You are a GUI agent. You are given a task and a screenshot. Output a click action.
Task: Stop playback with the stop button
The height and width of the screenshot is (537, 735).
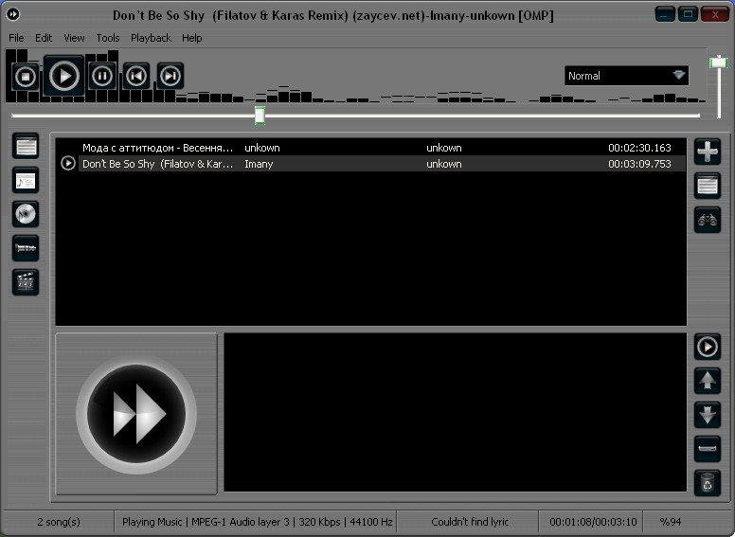(26, 76)
